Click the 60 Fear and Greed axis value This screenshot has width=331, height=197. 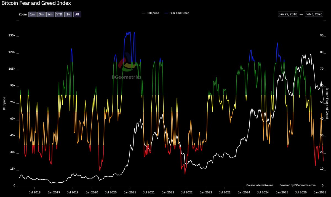pyautogui.click(x=322, y=86)
